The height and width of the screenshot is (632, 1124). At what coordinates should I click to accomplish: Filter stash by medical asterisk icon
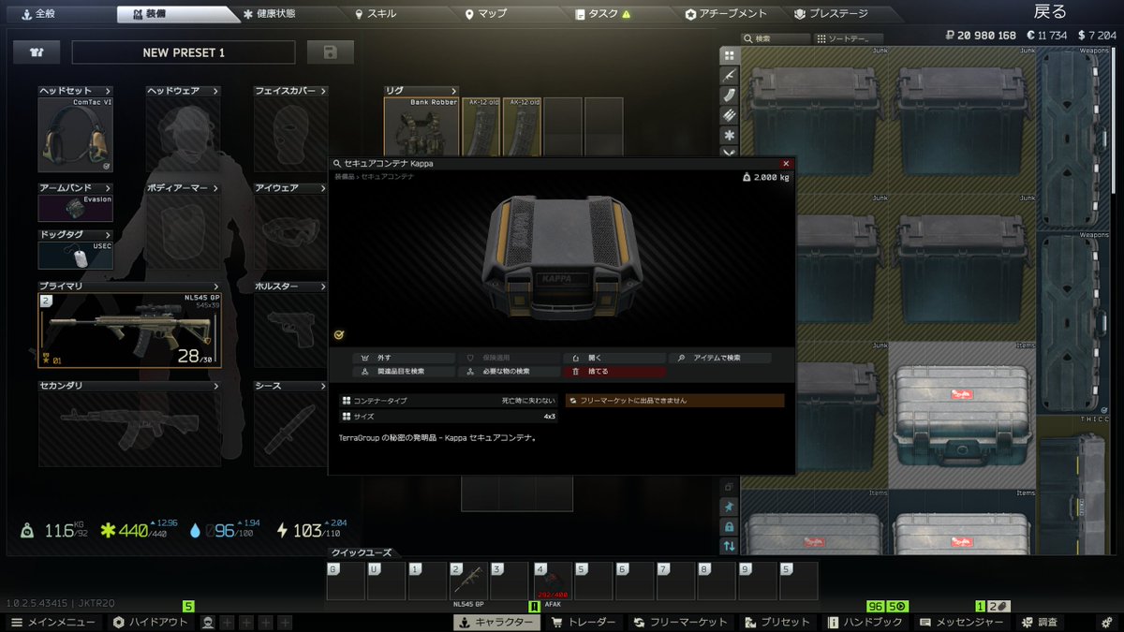coord(730,136)
